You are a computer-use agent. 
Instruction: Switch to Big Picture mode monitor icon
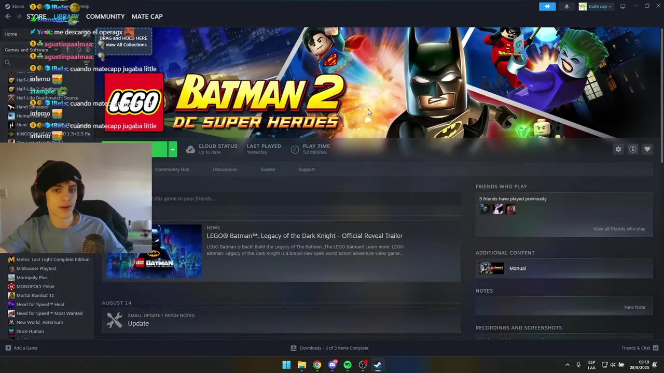(x=622, y=6)
